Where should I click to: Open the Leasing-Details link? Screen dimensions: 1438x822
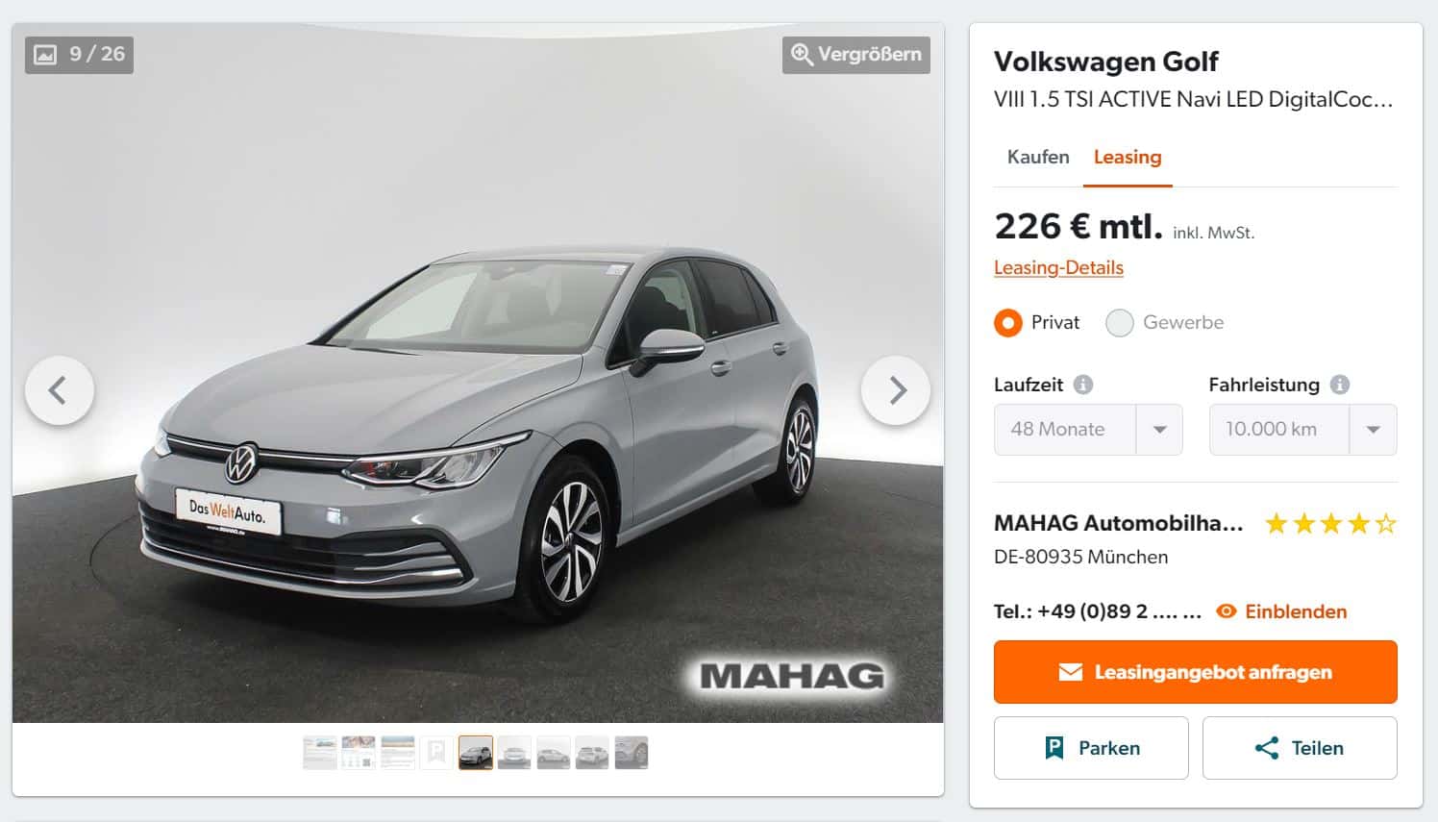click(x=1058, y=267)
